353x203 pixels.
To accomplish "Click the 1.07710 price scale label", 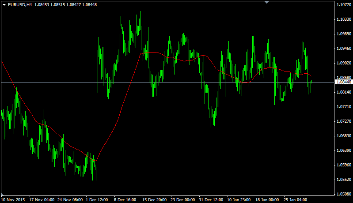I will click(344, 106).
